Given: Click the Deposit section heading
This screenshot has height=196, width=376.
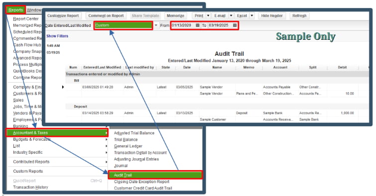Looking at the screenshot, I should tap(80, 106).
